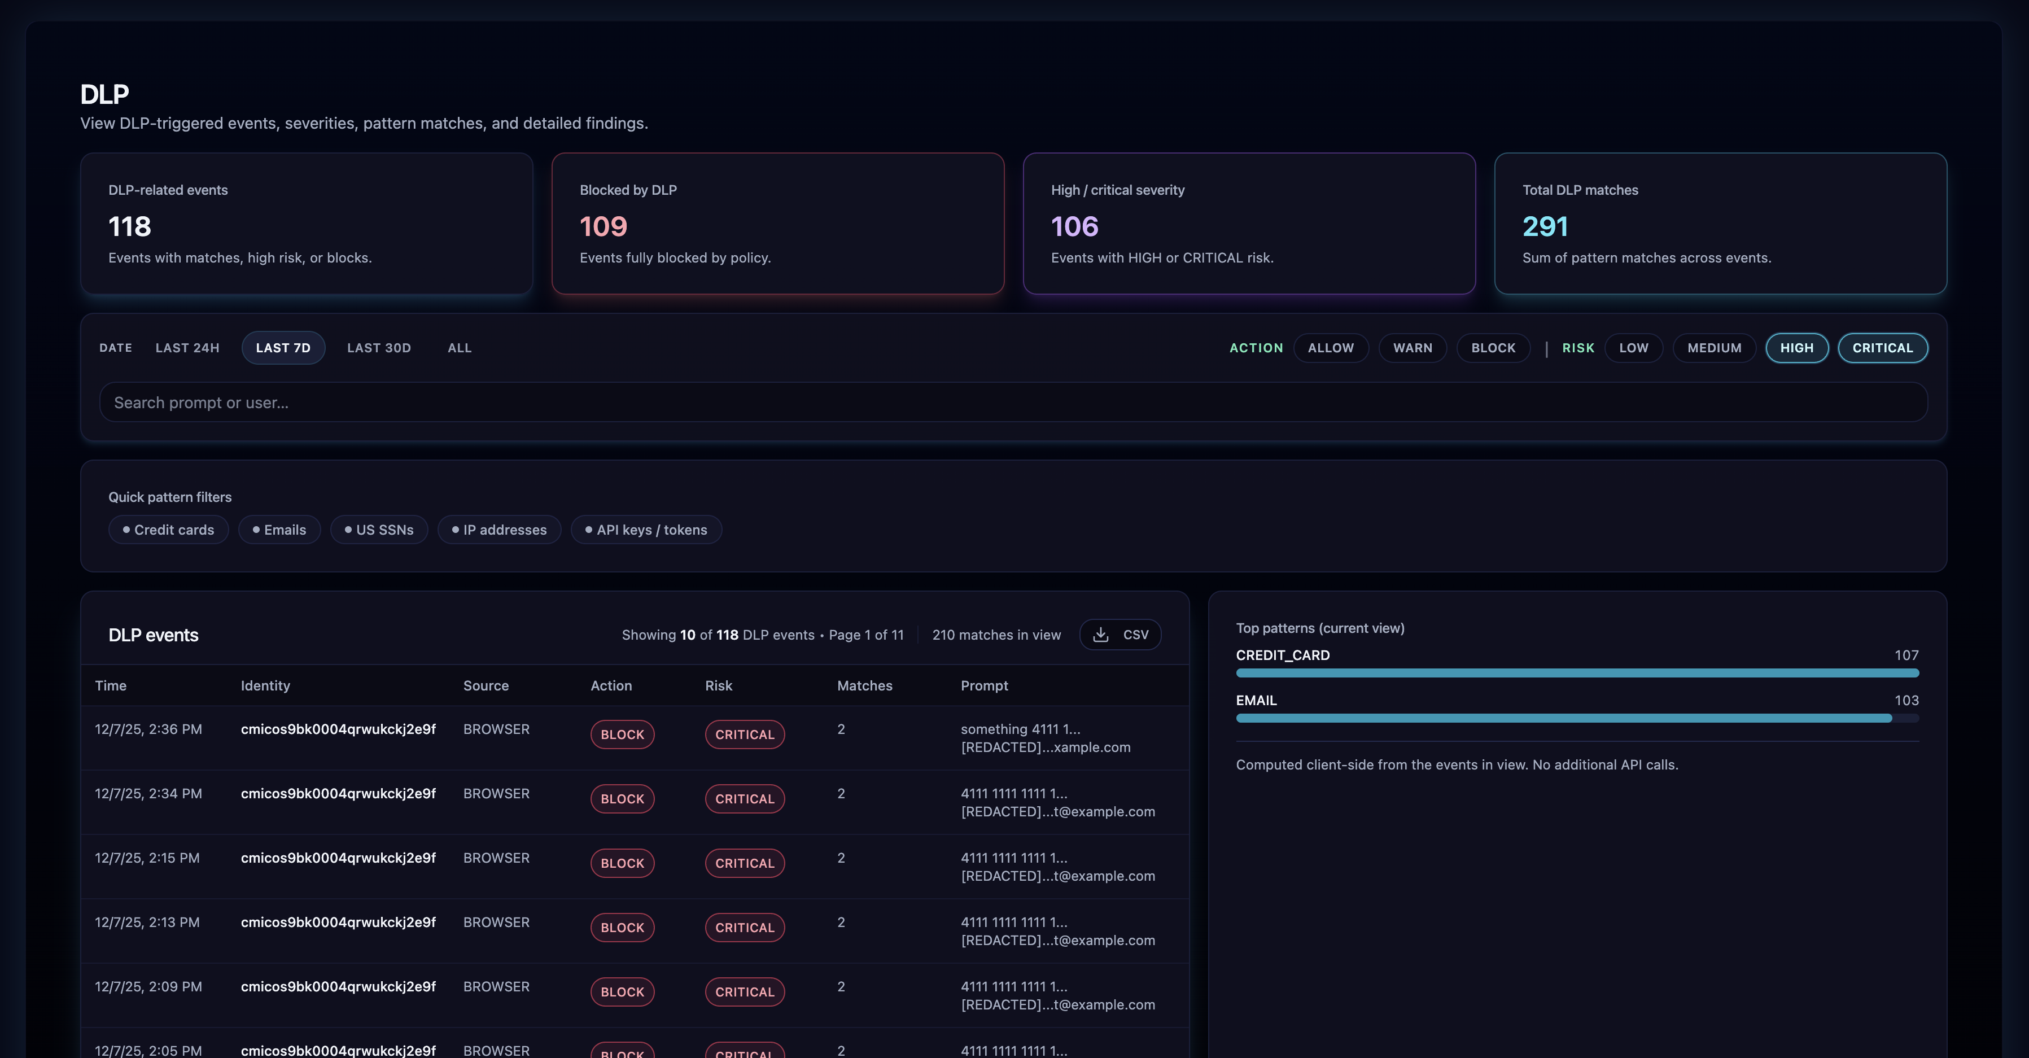Toggle the "Emails" pattern filter

(x=279, y=530)
